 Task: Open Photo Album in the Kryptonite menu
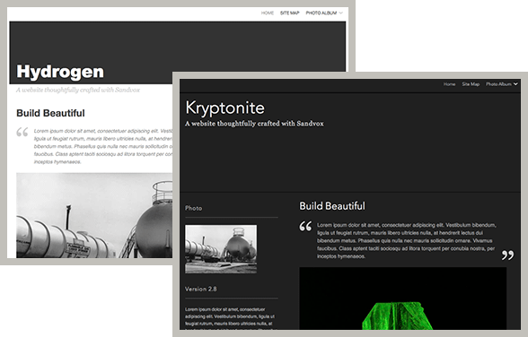tap(498, 84)
